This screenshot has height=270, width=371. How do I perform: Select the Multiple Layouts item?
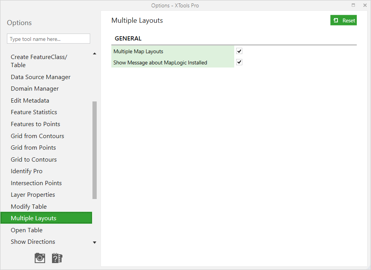(46, 218)
